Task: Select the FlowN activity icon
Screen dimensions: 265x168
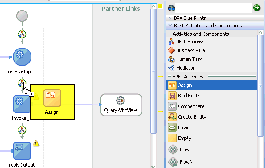Action: [173, 162]
